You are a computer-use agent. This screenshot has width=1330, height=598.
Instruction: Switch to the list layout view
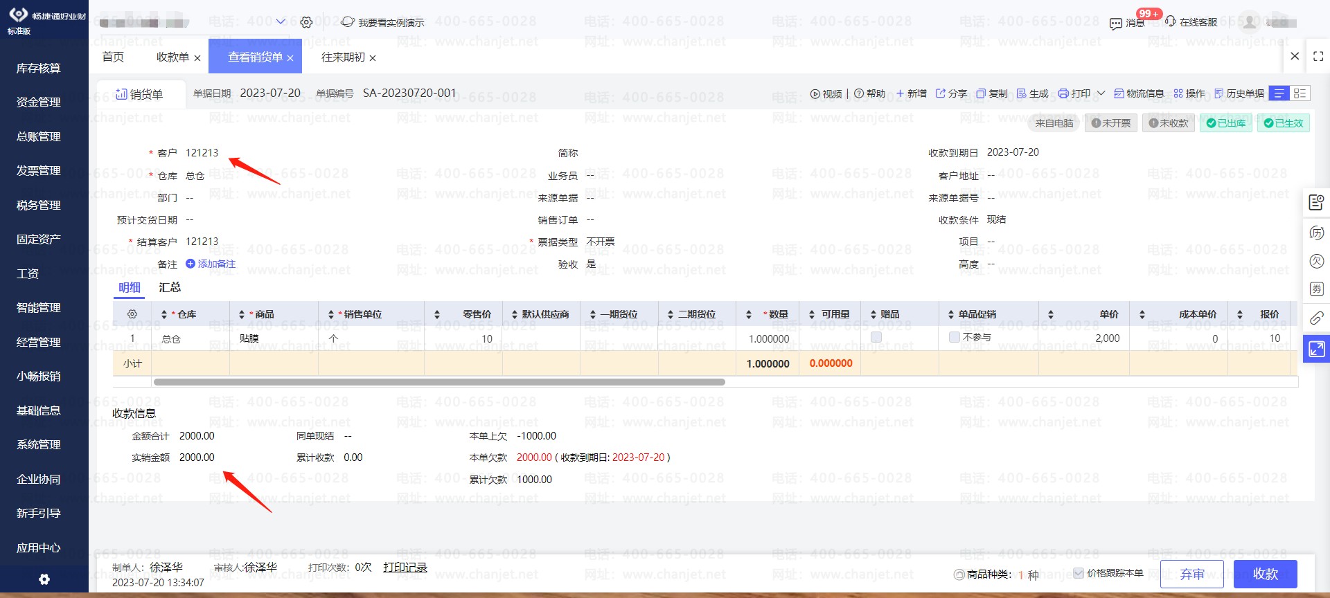pos(1279,93)
